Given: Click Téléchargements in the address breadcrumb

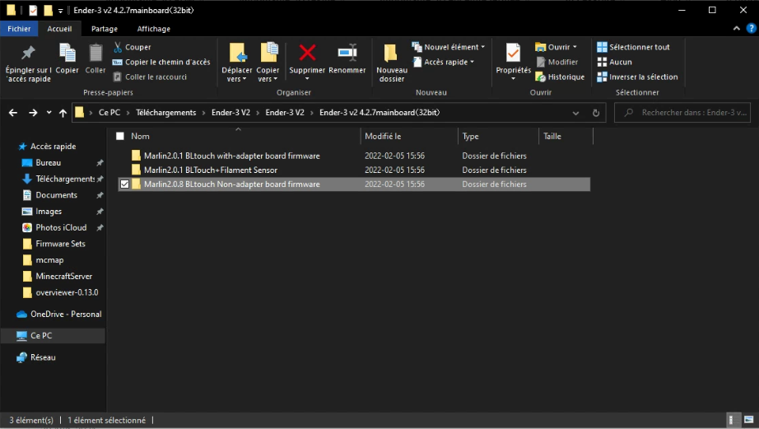Looking at the screenshot, I should pyautogui.click(x=166, y=113).
